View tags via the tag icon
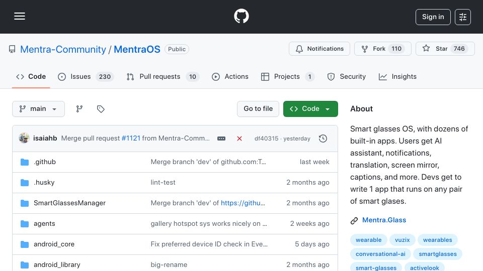This screenshot has width=483, height=271. (101, 109)
